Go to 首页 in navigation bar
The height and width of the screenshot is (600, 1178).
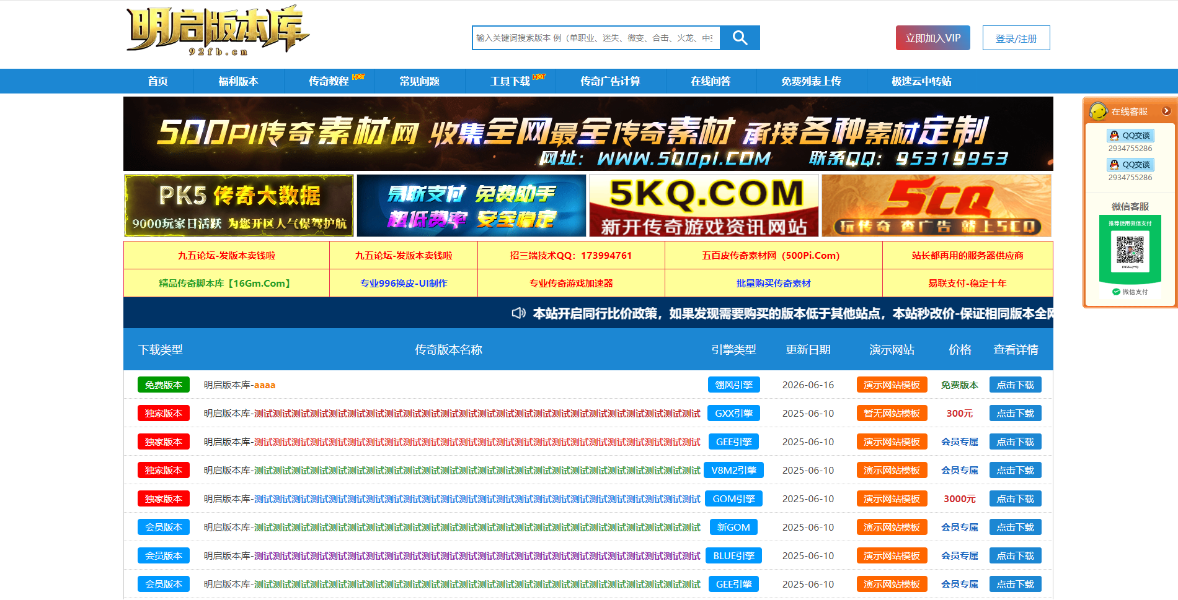tap(157, 81)
